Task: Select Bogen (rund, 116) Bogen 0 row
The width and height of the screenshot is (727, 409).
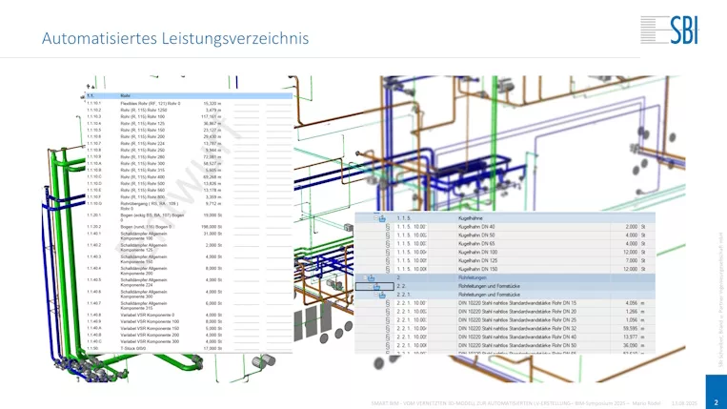Action: pyautogui.click(x=190, y=227)
